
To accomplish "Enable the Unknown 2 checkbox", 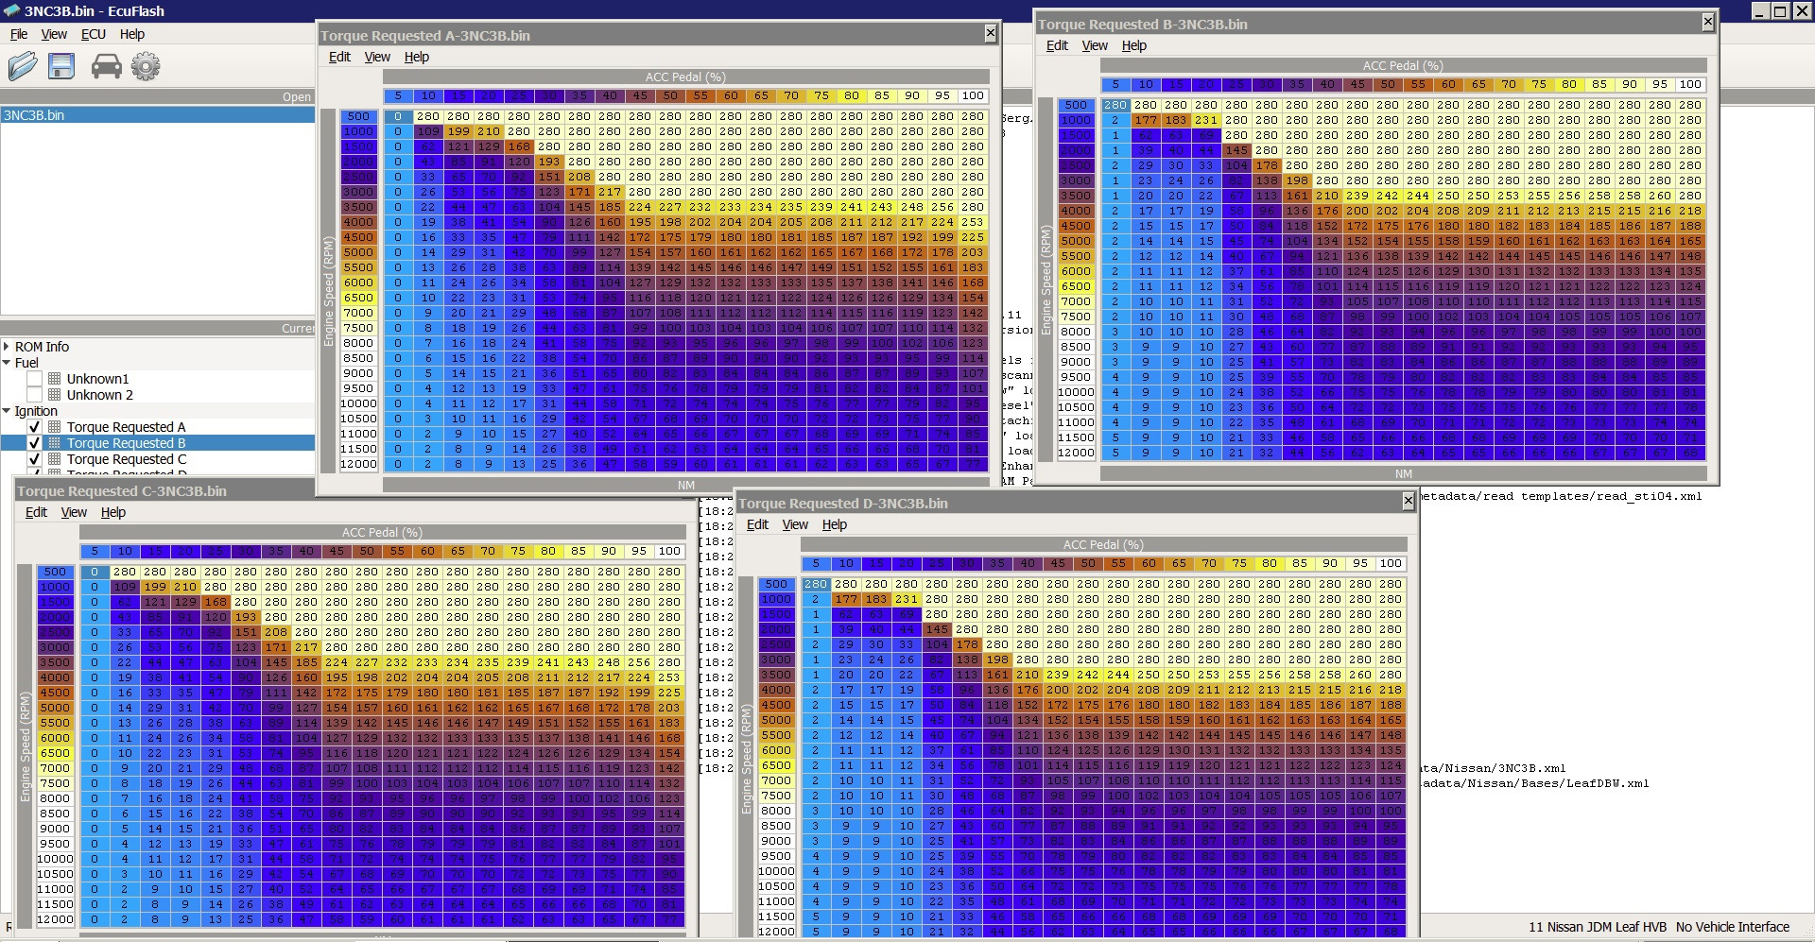I will 35,395.
